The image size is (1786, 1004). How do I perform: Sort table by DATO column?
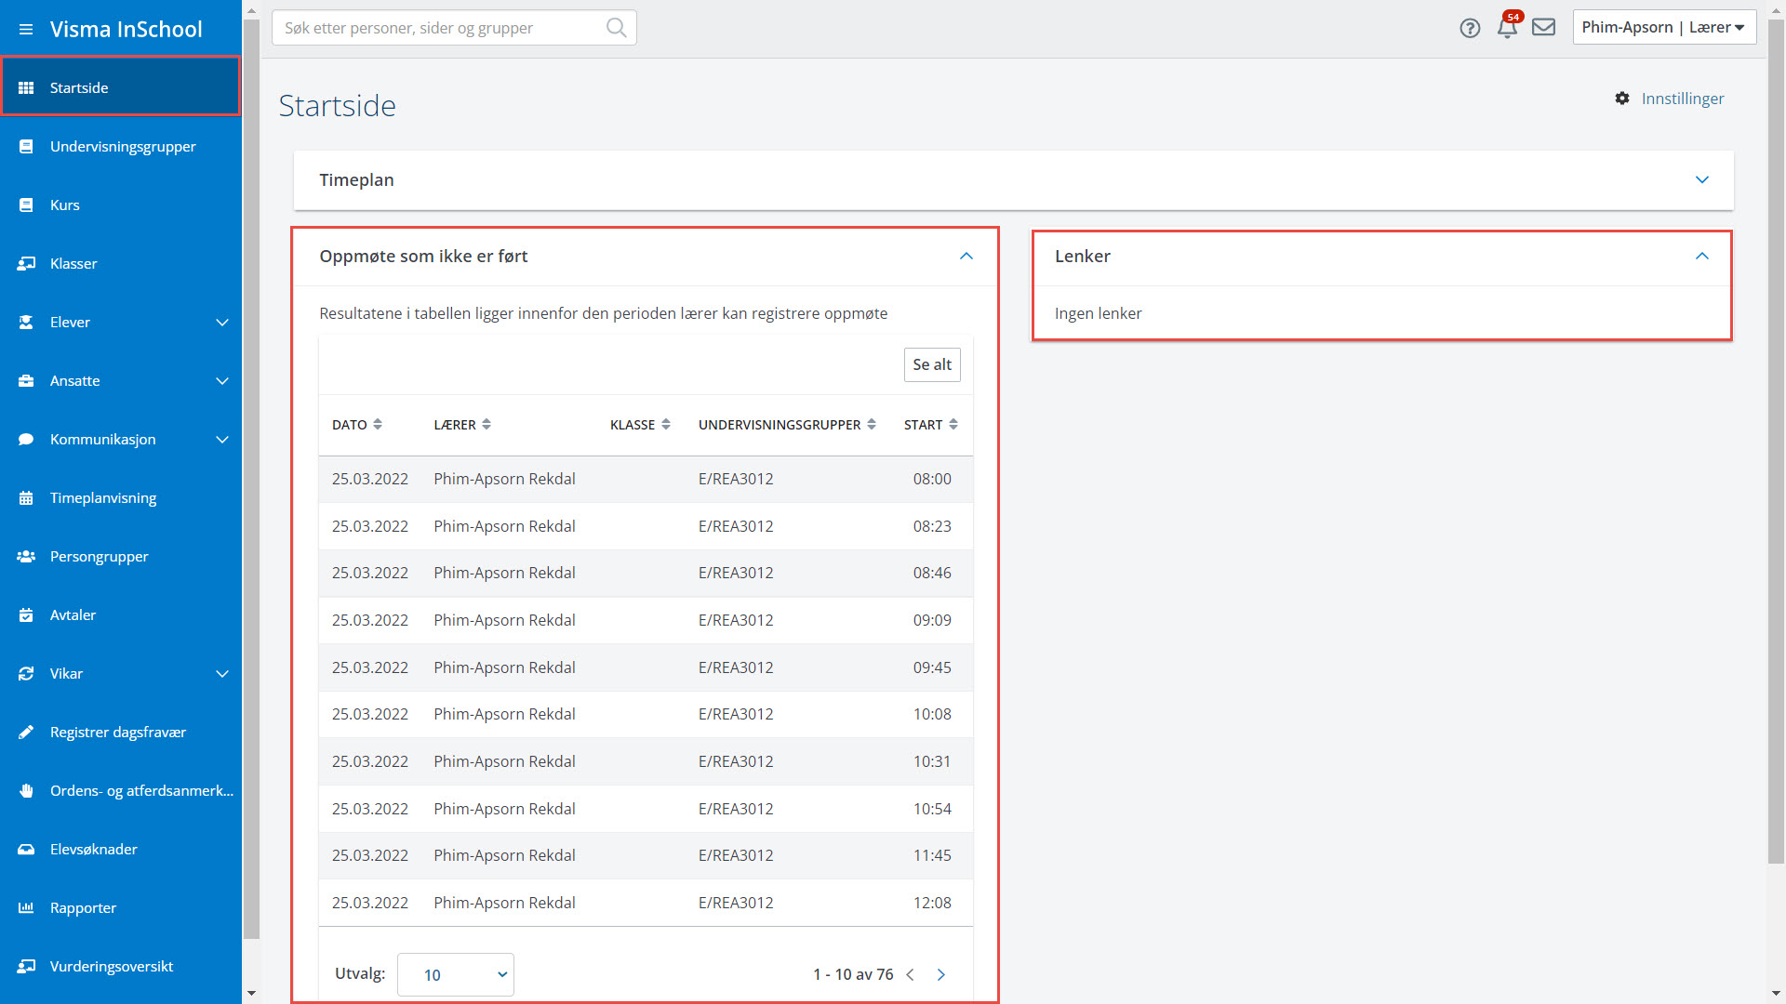coord(357,425)
